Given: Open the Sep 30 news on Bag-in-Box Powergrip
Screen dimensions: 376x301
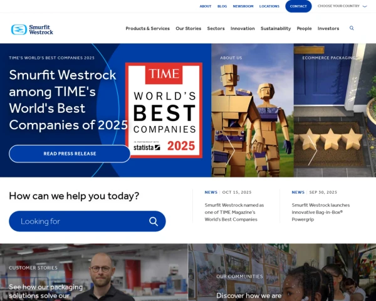Looking at the screenshot, I should 321,212.
